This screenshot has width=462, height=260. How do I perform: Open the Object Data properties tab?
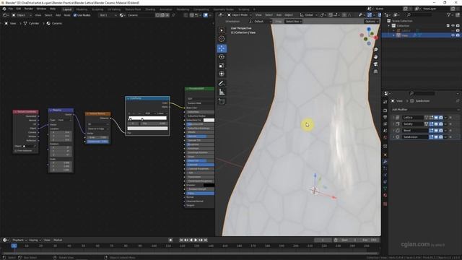point(385,188)
